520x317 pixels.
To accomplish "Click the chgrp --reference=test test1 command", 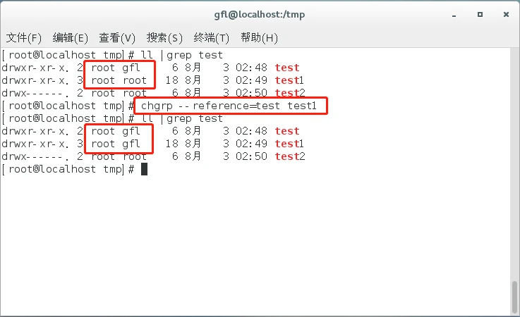I will tap(234, 106).
